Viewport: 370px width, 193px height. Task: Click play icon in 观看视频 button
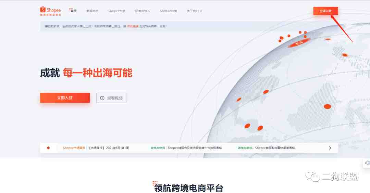[x=102, y=98]
